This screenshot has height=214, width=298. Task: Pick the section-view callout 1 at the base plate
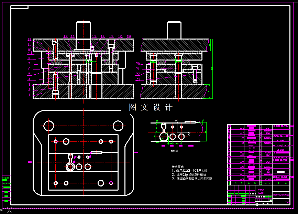29,95
